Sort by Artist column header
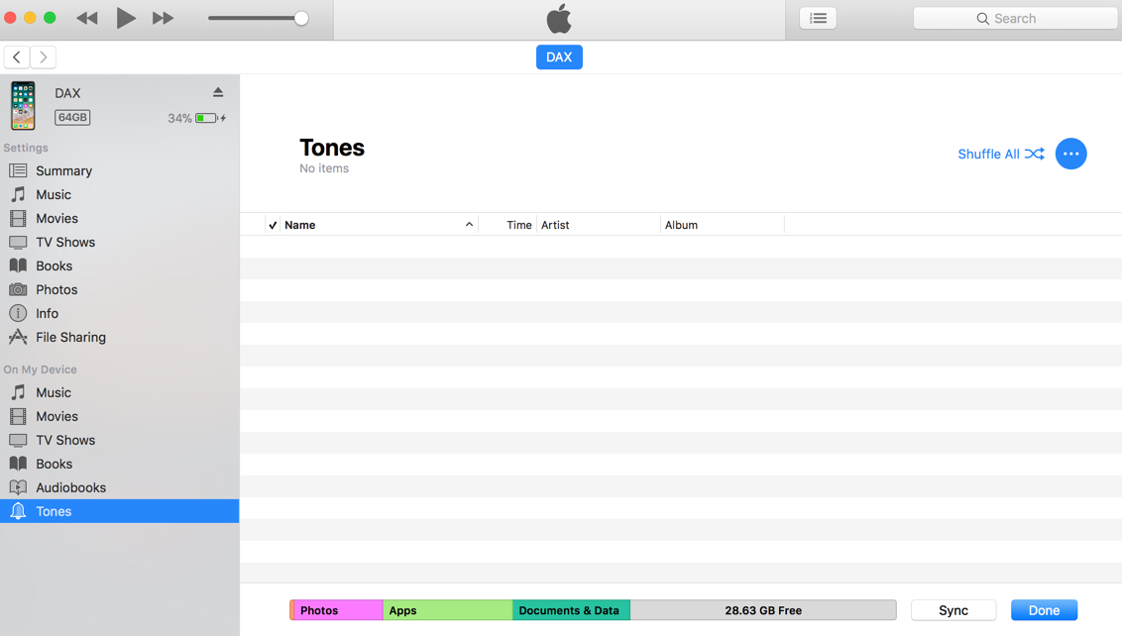1122x636 pixels. point(599,225)
